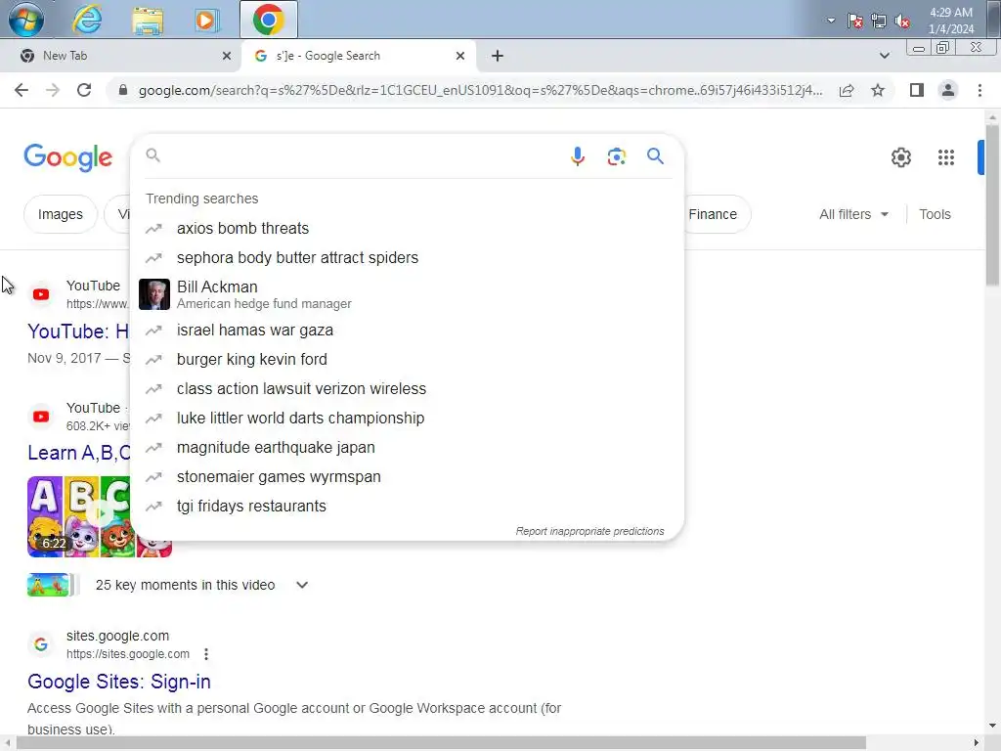Open Windows Media Player taskbar icon
1001x751 pixels.
pos(206,20)
